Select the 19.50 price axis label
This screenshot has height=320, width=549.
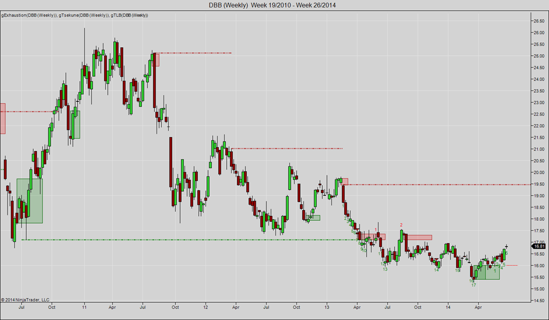click(538, 184)
